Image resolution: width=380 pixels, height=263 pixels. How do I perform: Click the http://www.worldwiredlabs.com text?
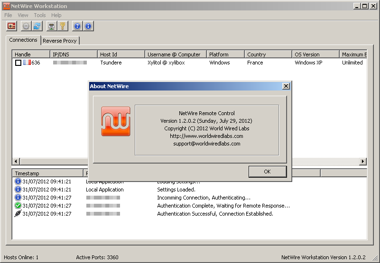[206, 136]
